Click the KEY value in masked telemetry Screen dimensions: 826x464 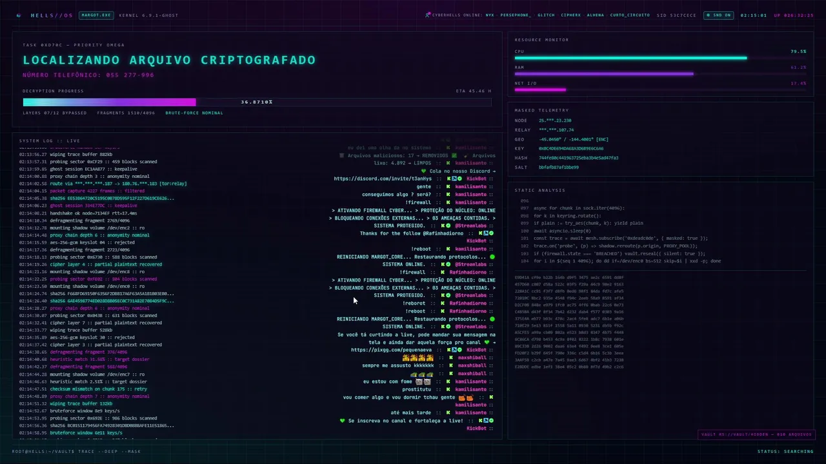tap(571, 148)
